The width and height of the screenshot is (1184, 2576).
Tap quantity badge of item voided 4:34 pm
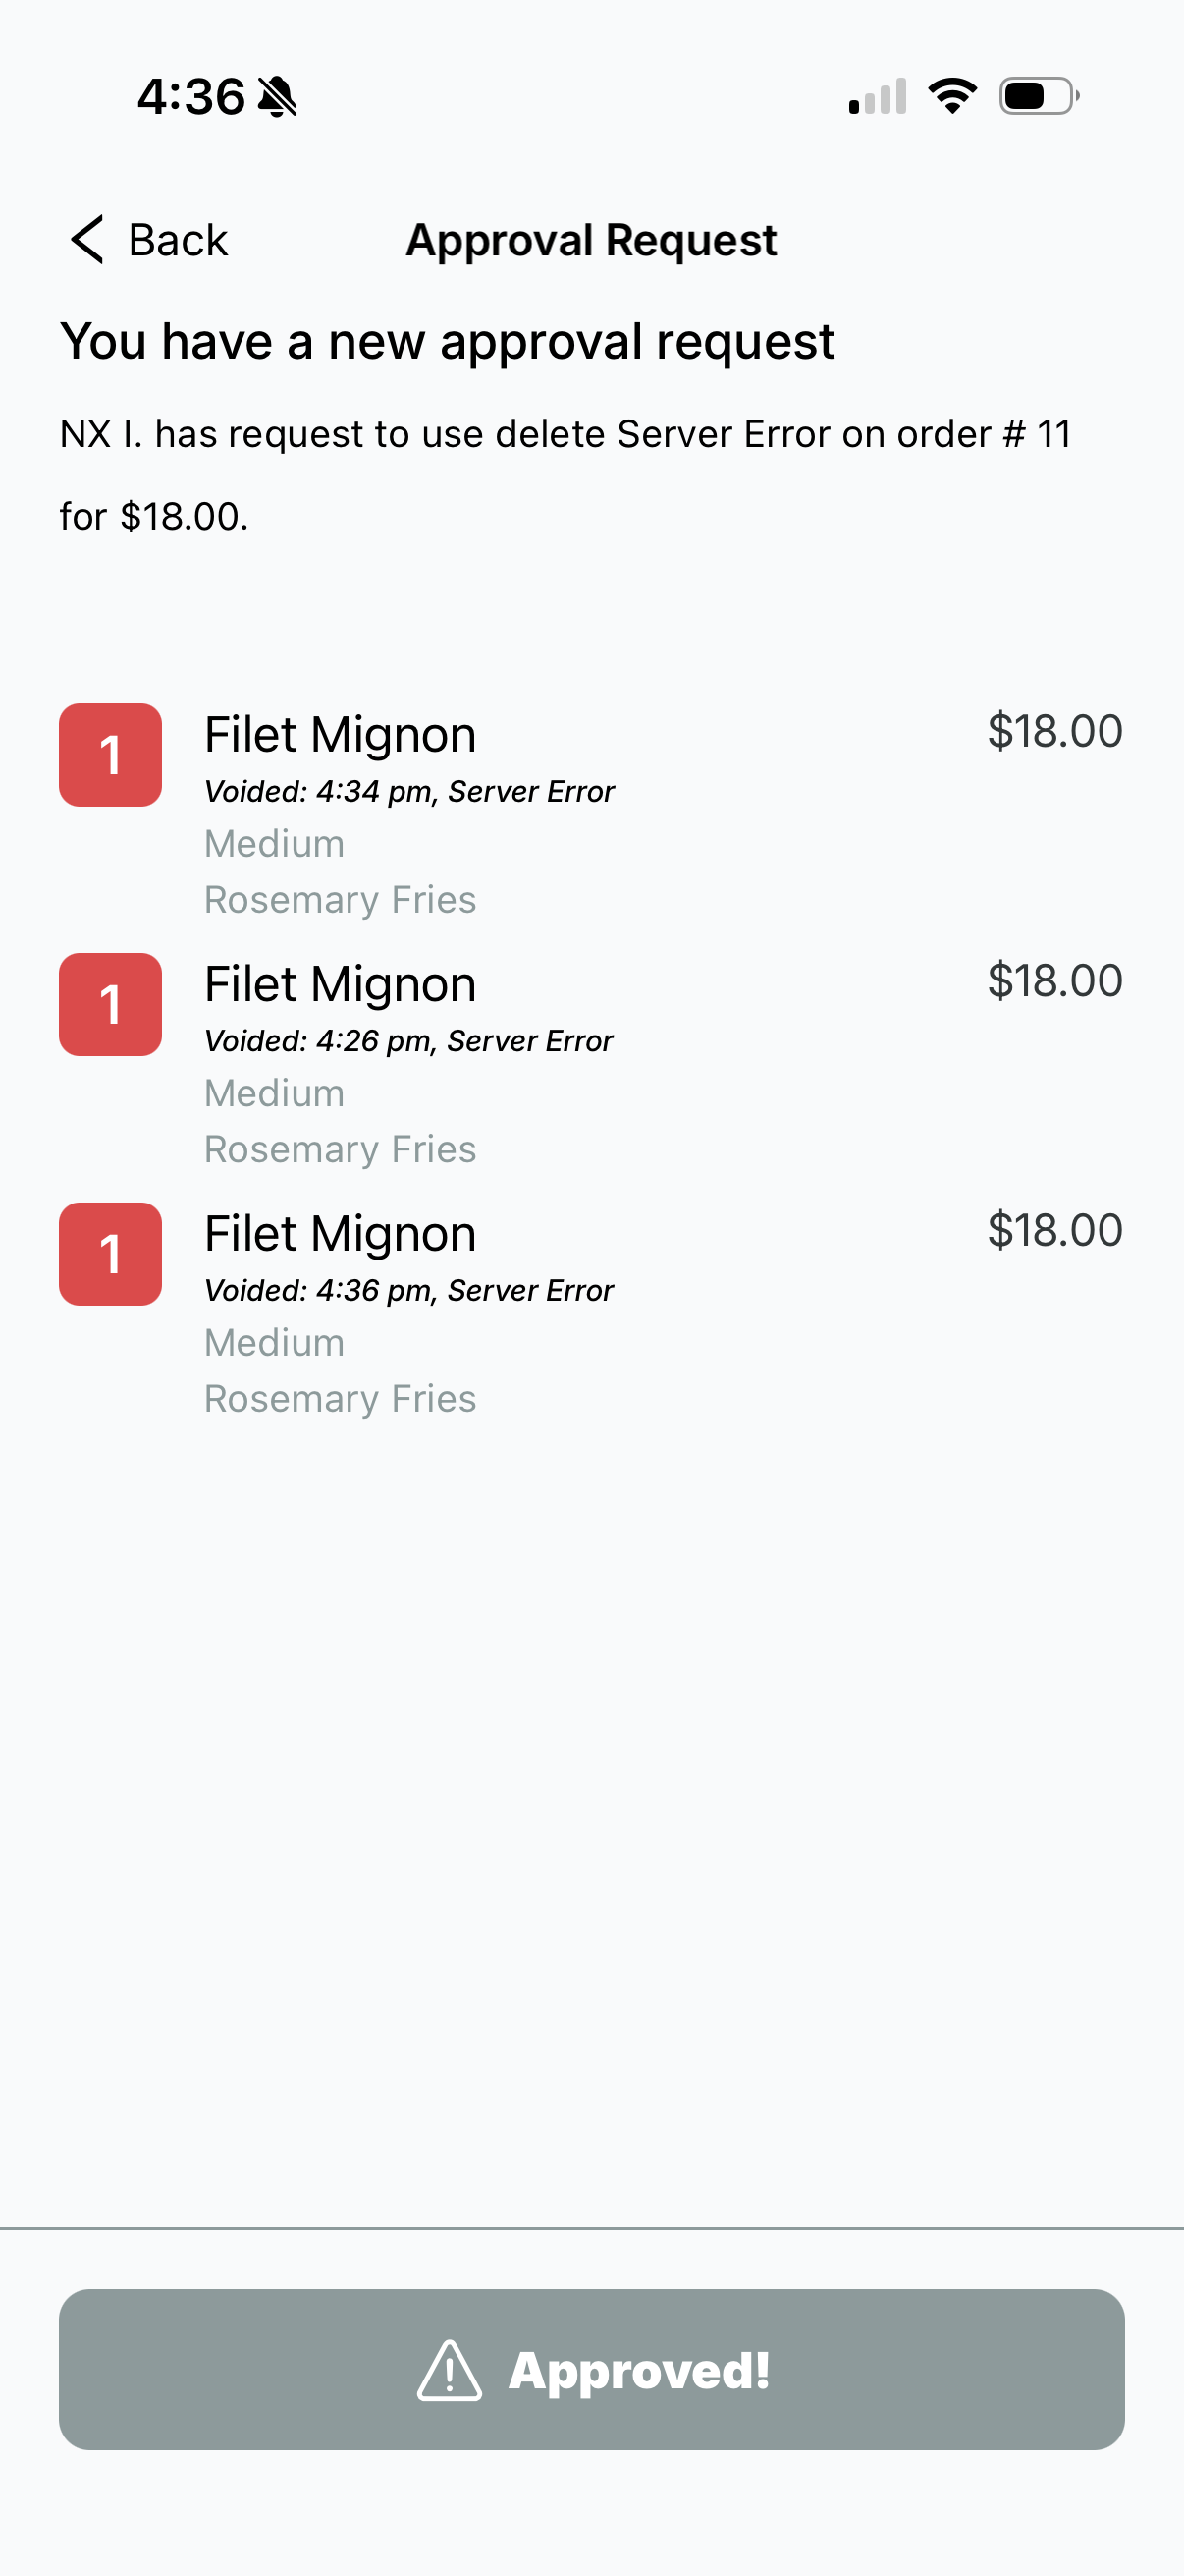pos(111,755)
